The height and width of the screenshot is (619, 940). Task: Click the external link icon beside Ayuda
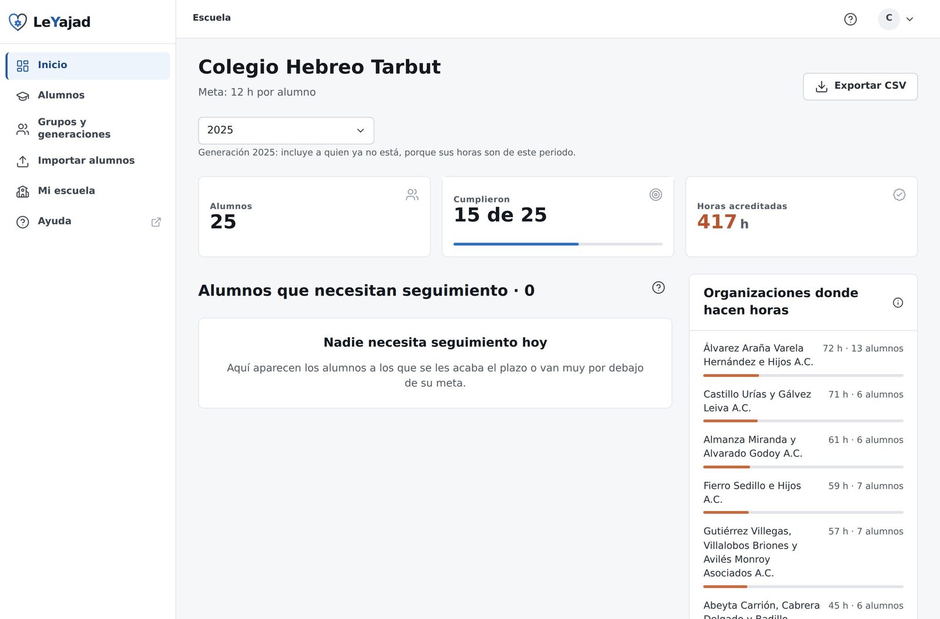click(x=156, y=222)
